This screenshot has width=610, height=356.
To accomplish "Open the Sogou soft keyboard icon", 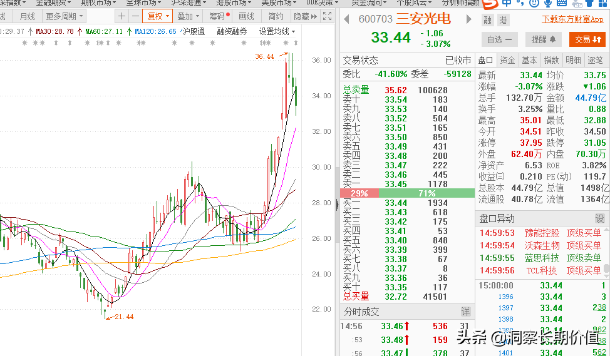I will click(561, 3).
